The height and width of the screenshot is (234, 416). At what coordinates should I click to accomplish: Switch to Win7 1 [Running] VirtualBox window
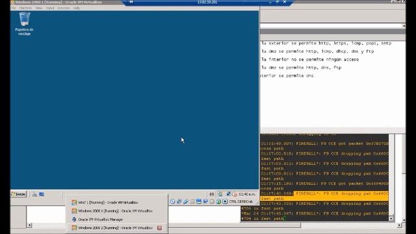(117, 202)
